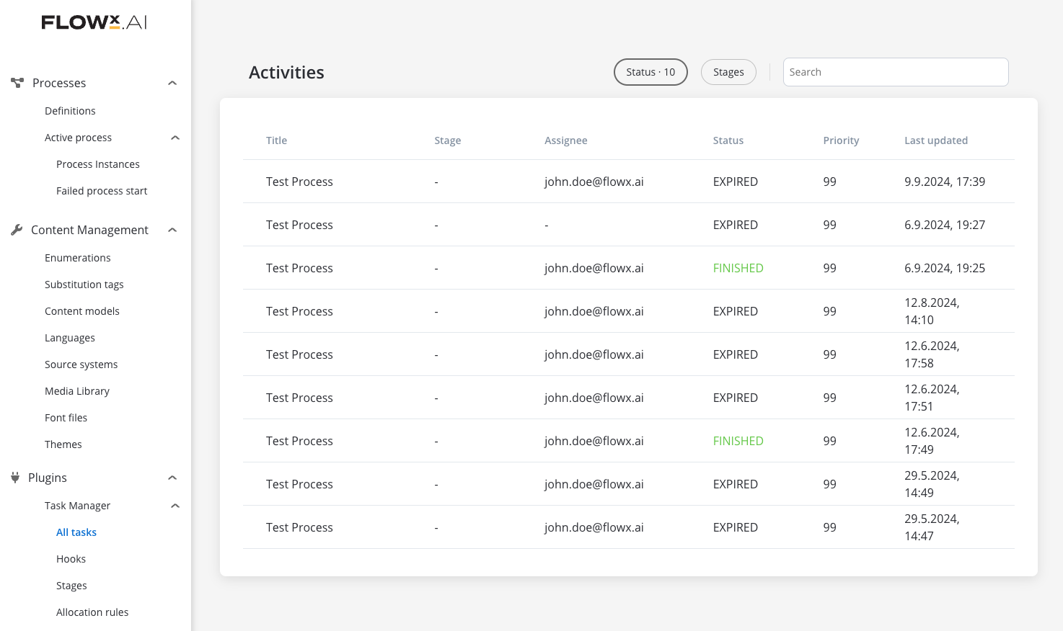Screen dimensions: 1063x631
Task: Click the Processes menu label
Action: click(x=59, y=83)
